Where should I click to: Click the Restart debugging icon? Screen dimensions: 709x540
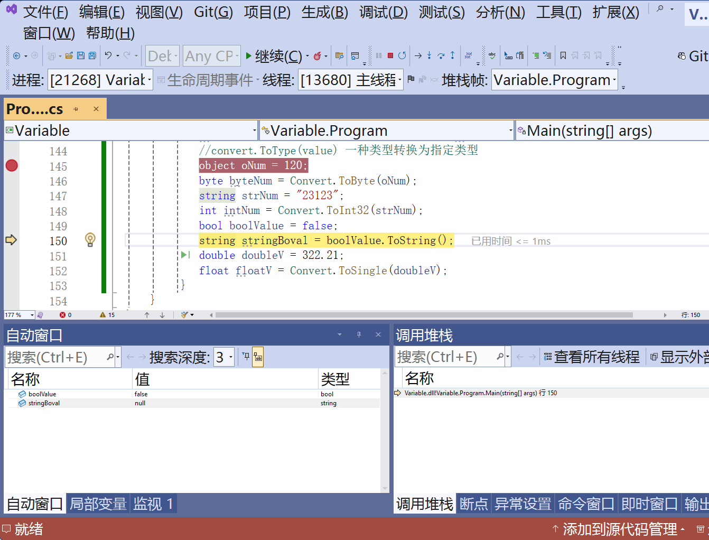coord(403,55)
